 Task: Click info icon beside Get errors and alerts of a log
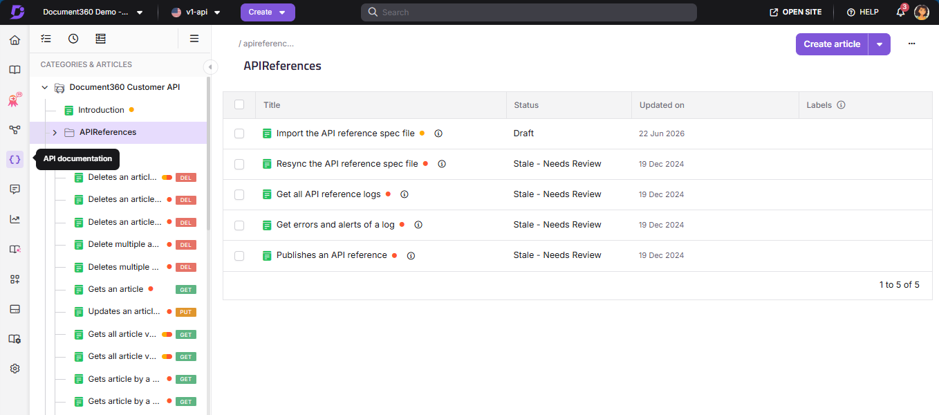coord(418,225)
